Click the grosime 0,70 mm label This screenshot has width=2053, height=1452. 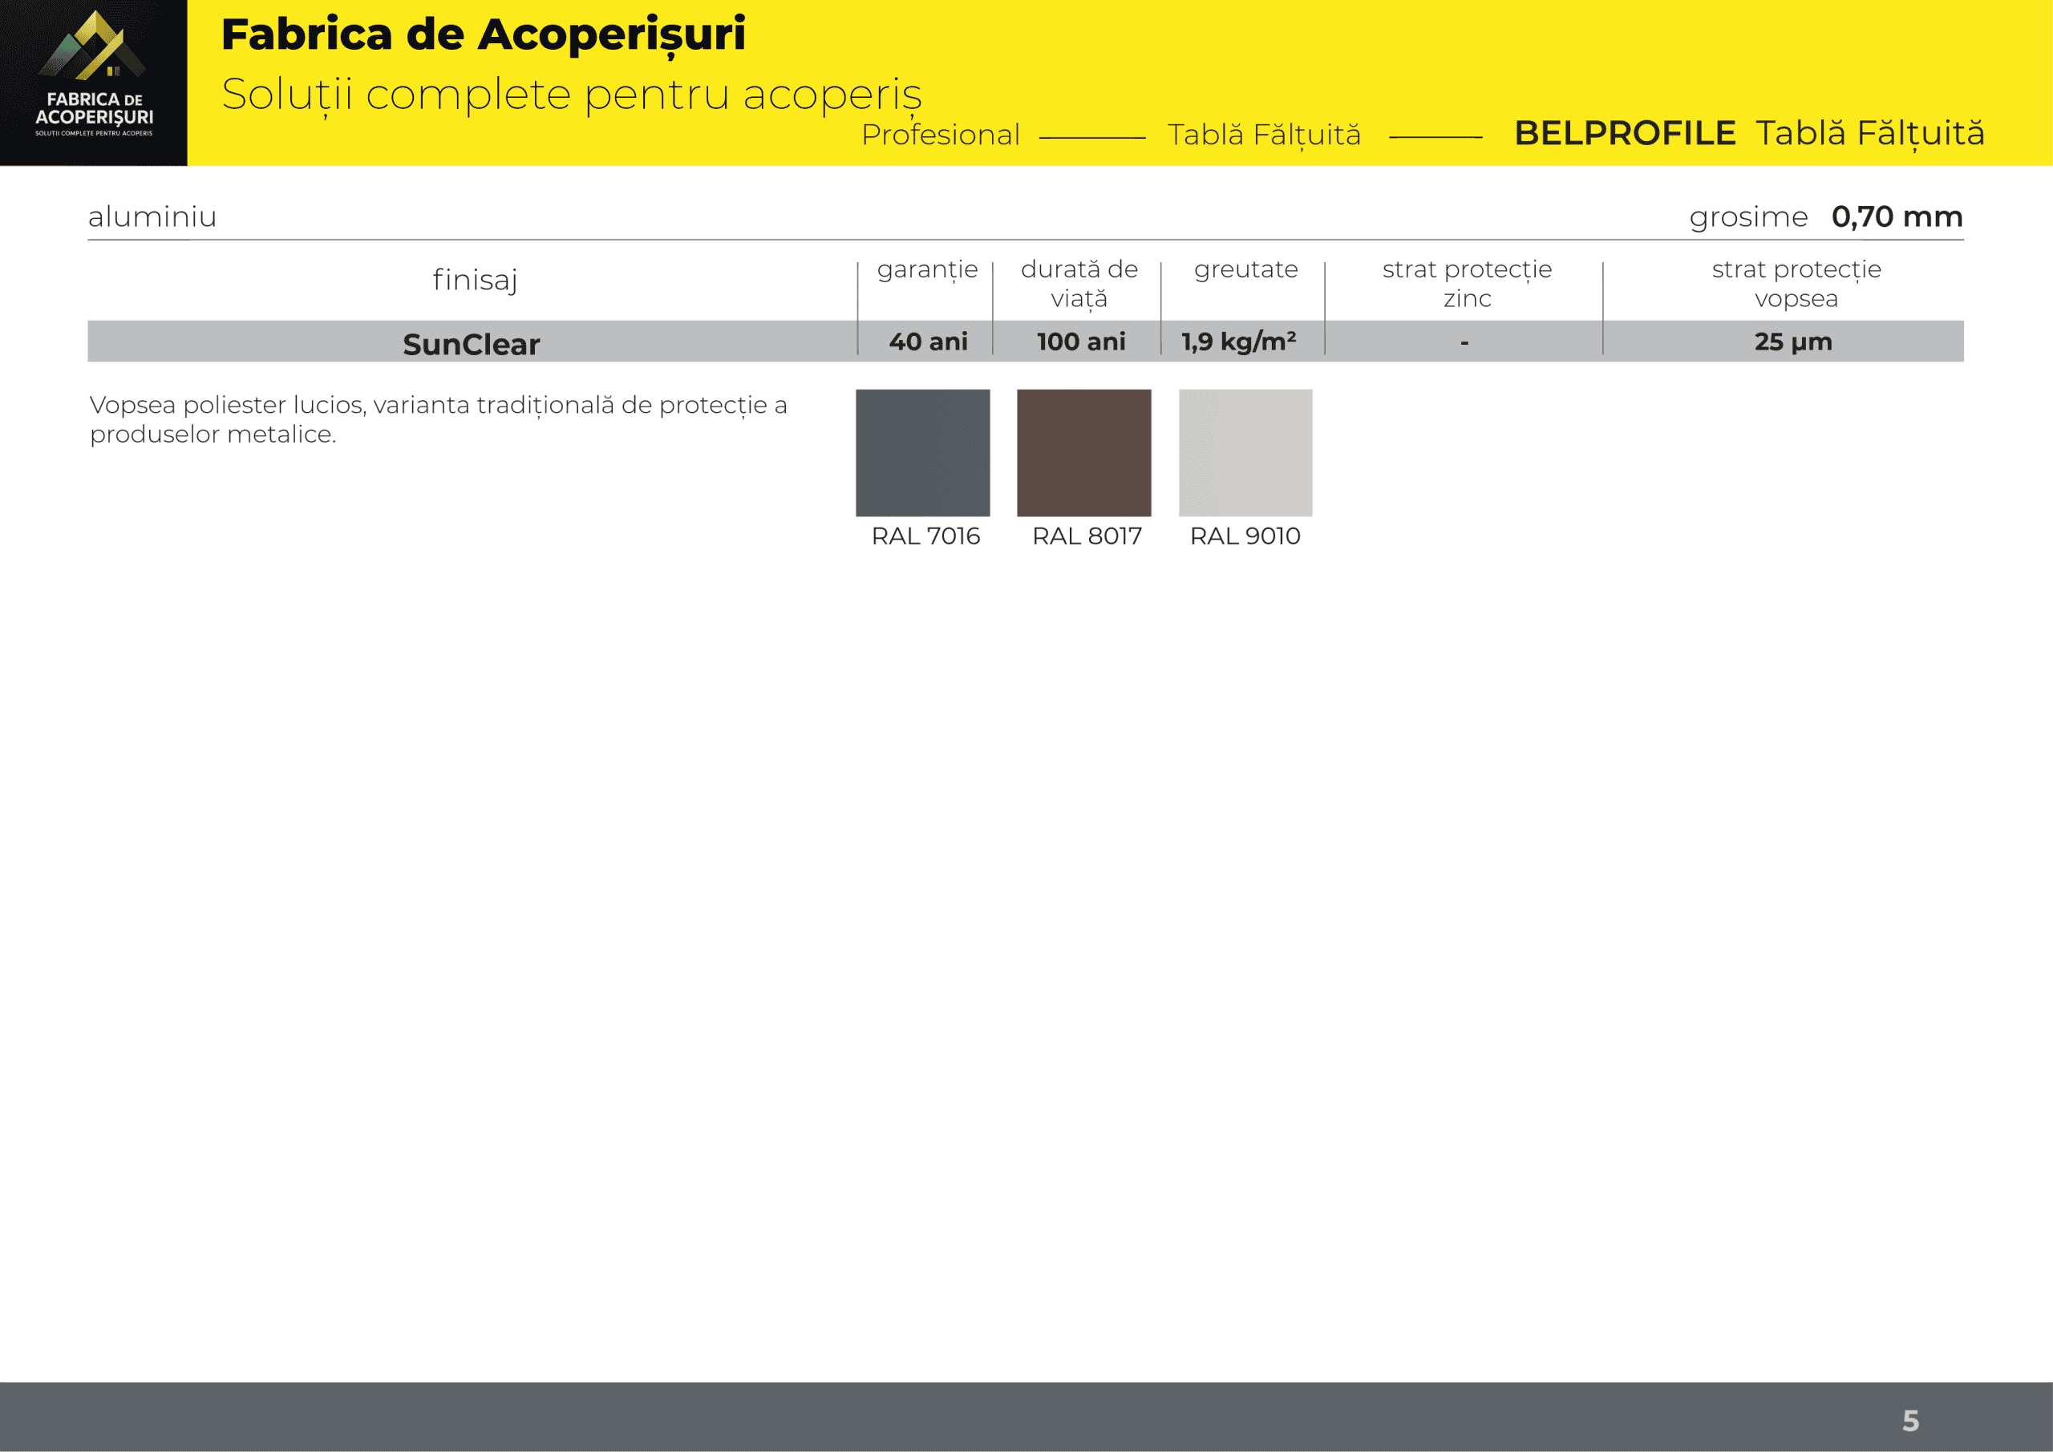point(1825,216)
